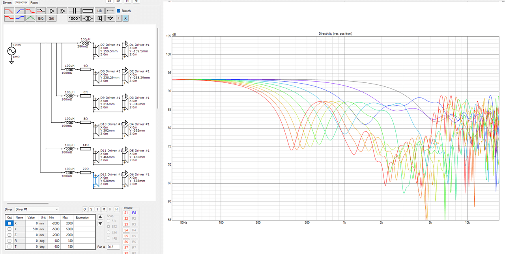Select variant S5
505x254 pixels.
click(126, 236)
